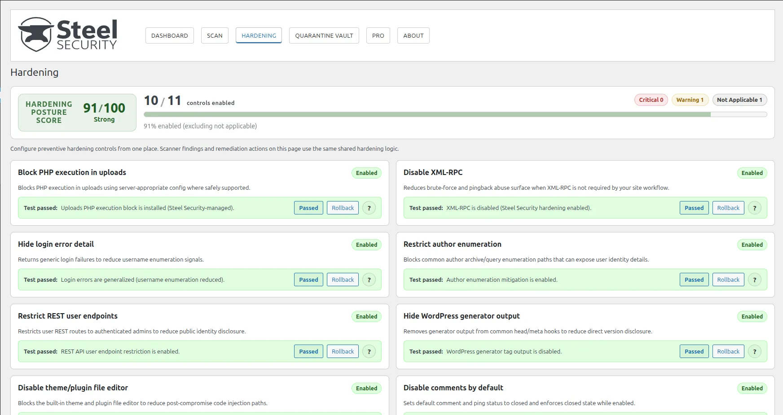The image size is (783, 415).
Task: Click Enabled badge on Hide WordPress generator output
Action: (x=752, y=316)
